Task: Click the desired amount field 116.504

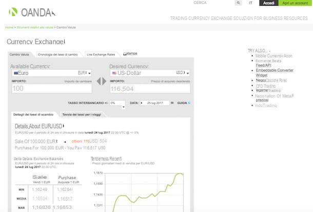Action: click(x=150, y=89)
